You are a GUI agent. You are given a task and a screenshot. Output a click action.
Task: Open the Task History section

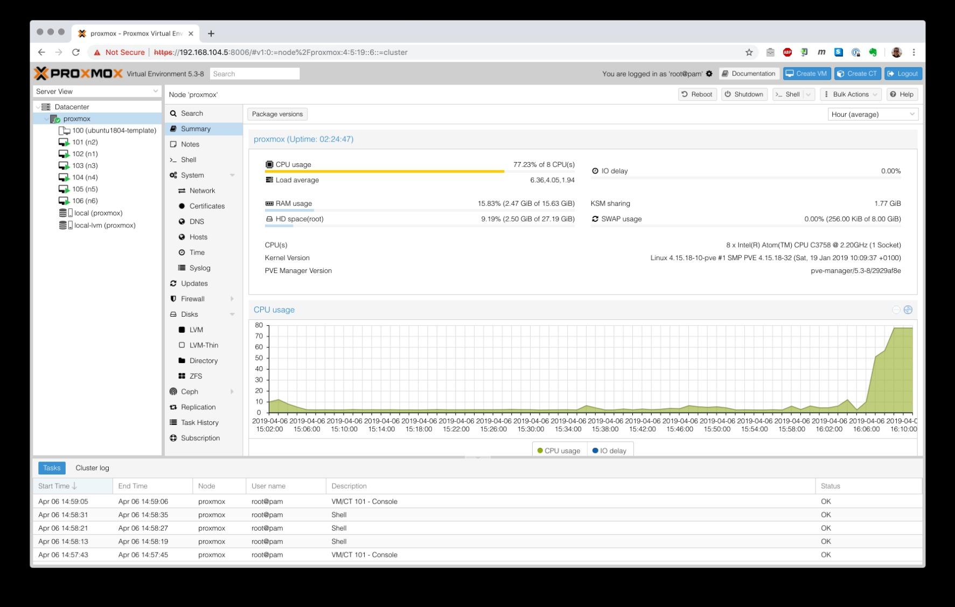pos(204,423)
